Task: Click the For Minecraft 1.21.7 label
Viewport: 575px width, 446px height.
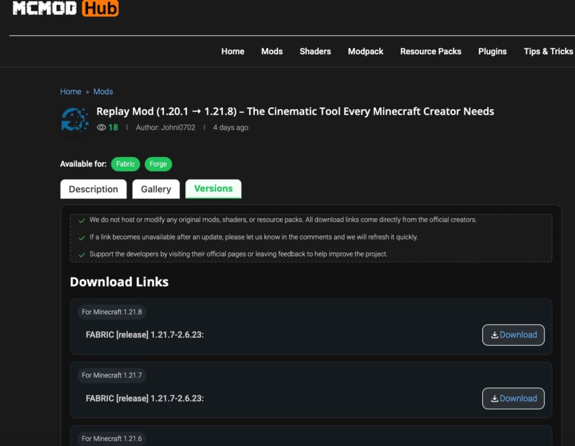Action: click(x=112, y=375)
